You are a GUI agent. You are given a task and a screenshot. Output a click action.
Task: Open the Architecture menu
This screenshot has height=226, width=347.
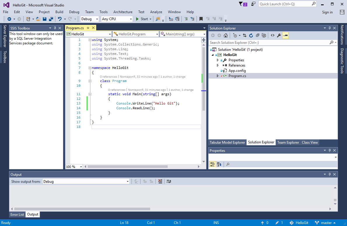[x=123, y=12]
